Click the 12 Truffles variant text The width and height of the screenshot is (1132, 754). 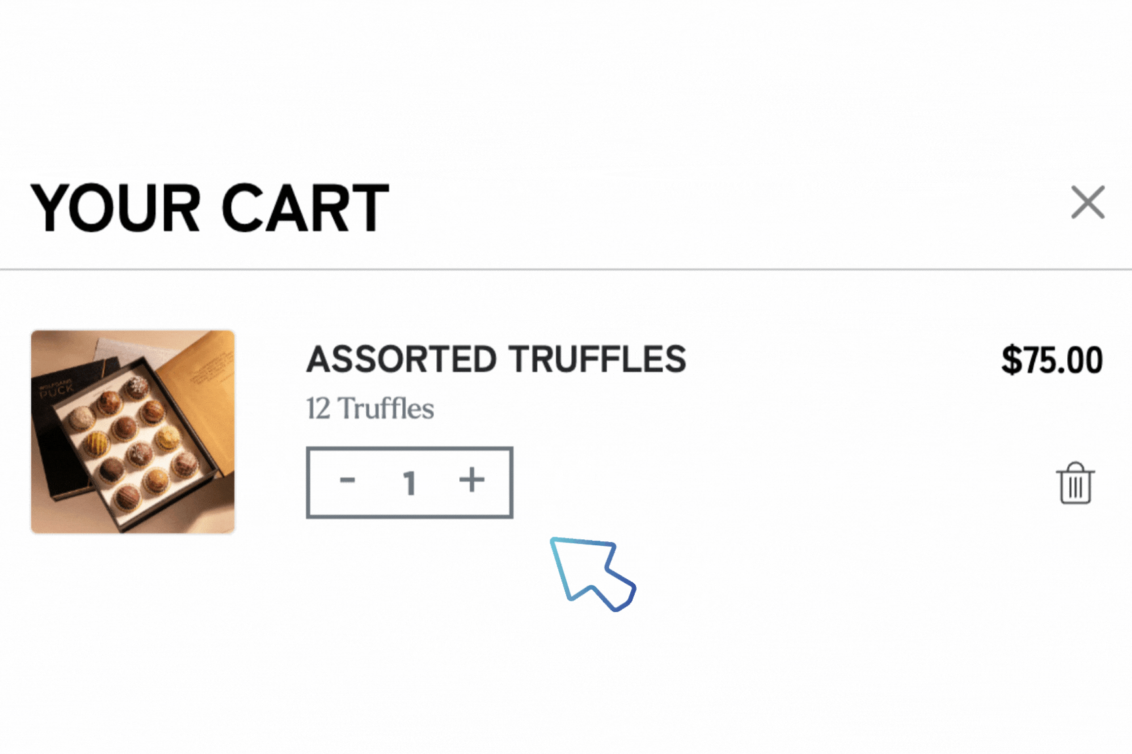pyautogui.click(x=370, y=408)
